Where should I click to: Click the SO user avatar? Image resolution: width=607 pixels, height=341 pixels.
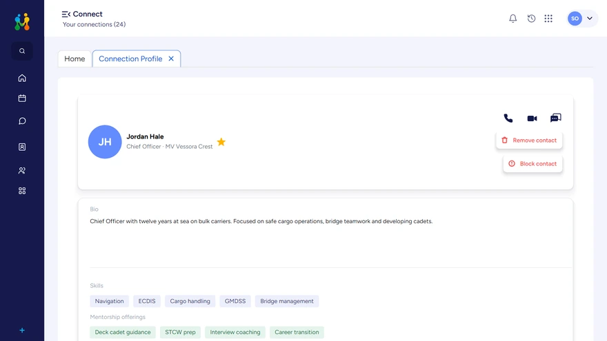pos(575,18)
